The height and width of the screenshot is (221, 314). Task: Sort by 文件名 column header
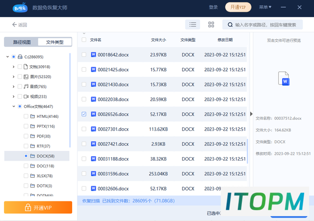coord(96,40)
